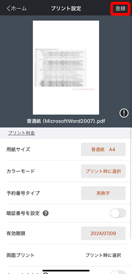Open 予約番号タイプ selector showing 英数字
Image resolution: width=132 pixels, height=274 pixels.
(103, 193)
